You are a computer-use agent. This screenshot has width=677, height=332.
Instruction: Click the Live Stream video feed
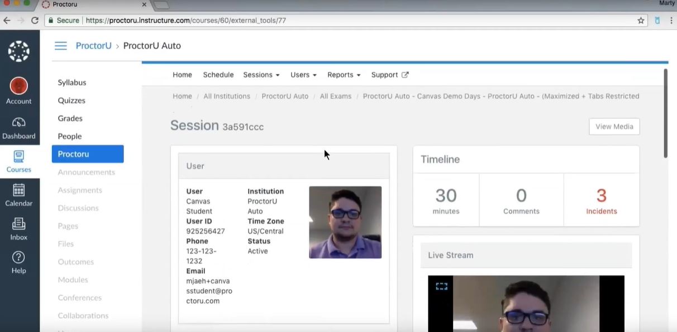point(526,304)
